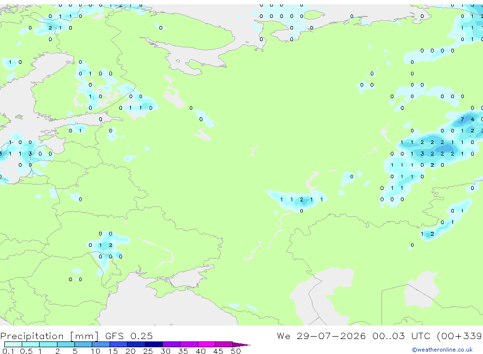Select the 45–50 mm legend swatch
483x354 pixels.
click(224, 344)
